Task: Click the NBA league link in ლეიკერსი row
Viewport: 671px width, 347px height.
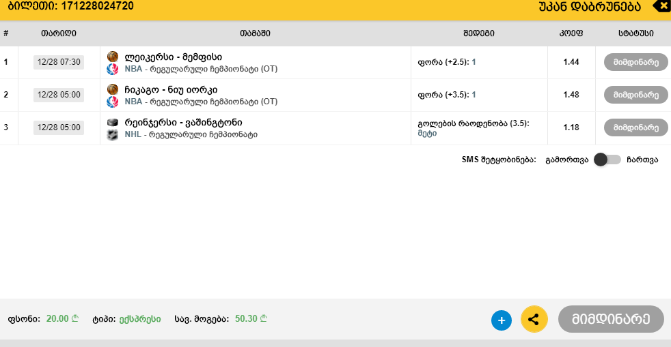Action: [133, 69]
